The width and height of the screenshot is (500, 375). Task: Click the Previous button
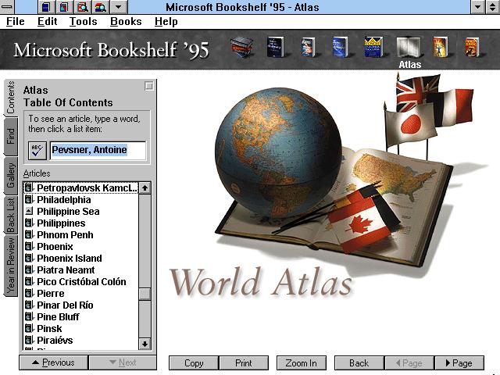[53, 362]
